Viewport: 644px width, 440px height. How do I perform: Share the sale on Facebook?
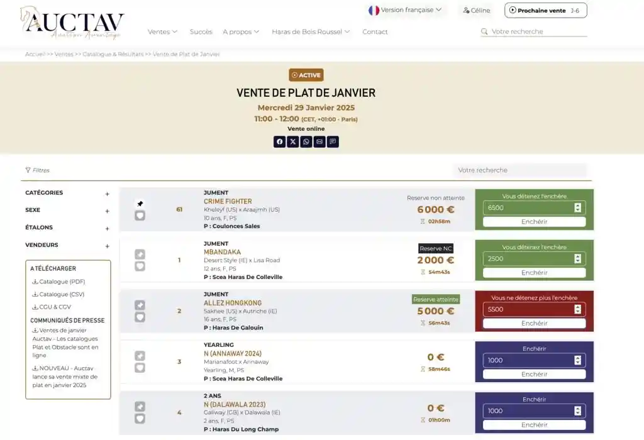279,141
